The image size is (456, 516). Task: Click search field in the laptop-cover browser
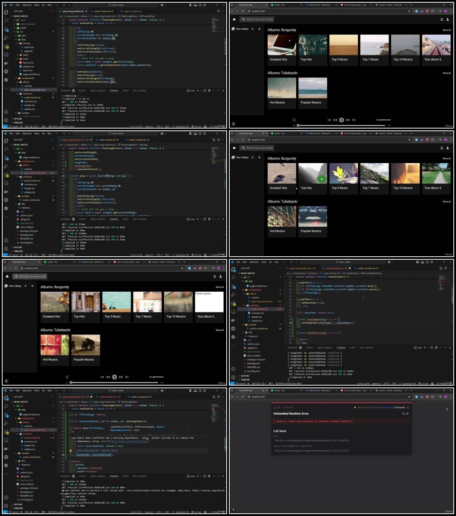click(x=257, y=19)
